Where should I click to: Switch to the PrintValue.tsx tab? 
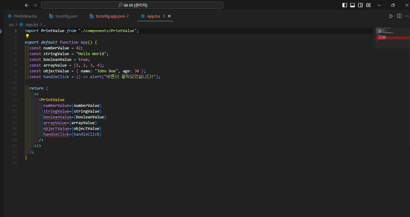[x=25, y=16]
